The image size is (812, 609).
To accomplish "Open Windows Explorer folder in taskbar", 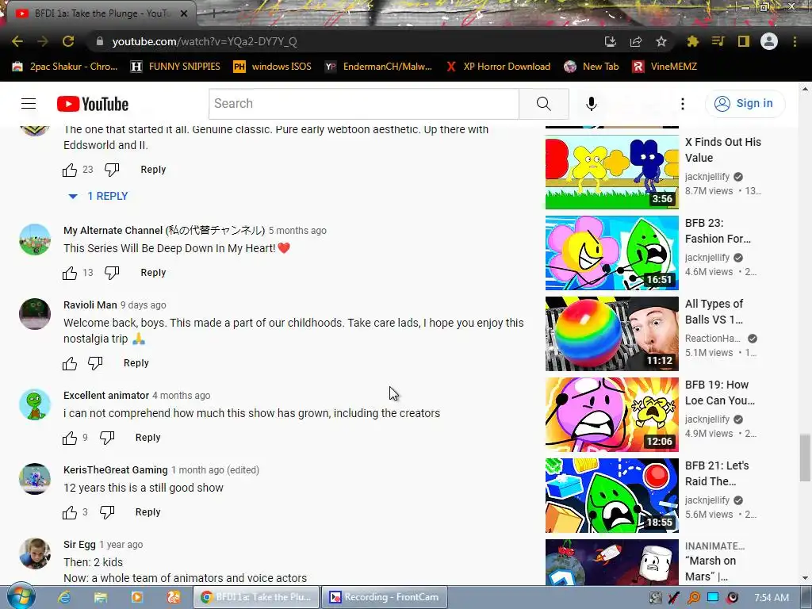I will pyautogui.click(x=101, y=597).
